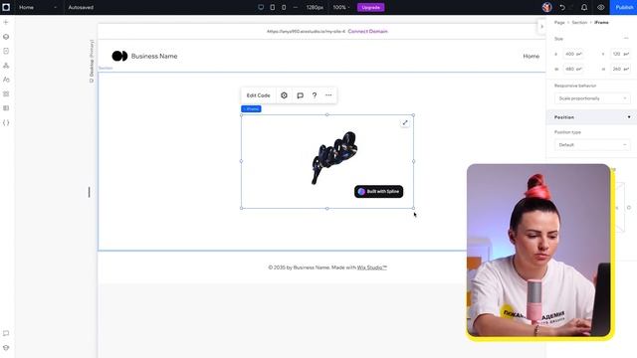The image size is (637, 358).
Task: Open the Pages panel in left sidebar
Action: [6, 51]
